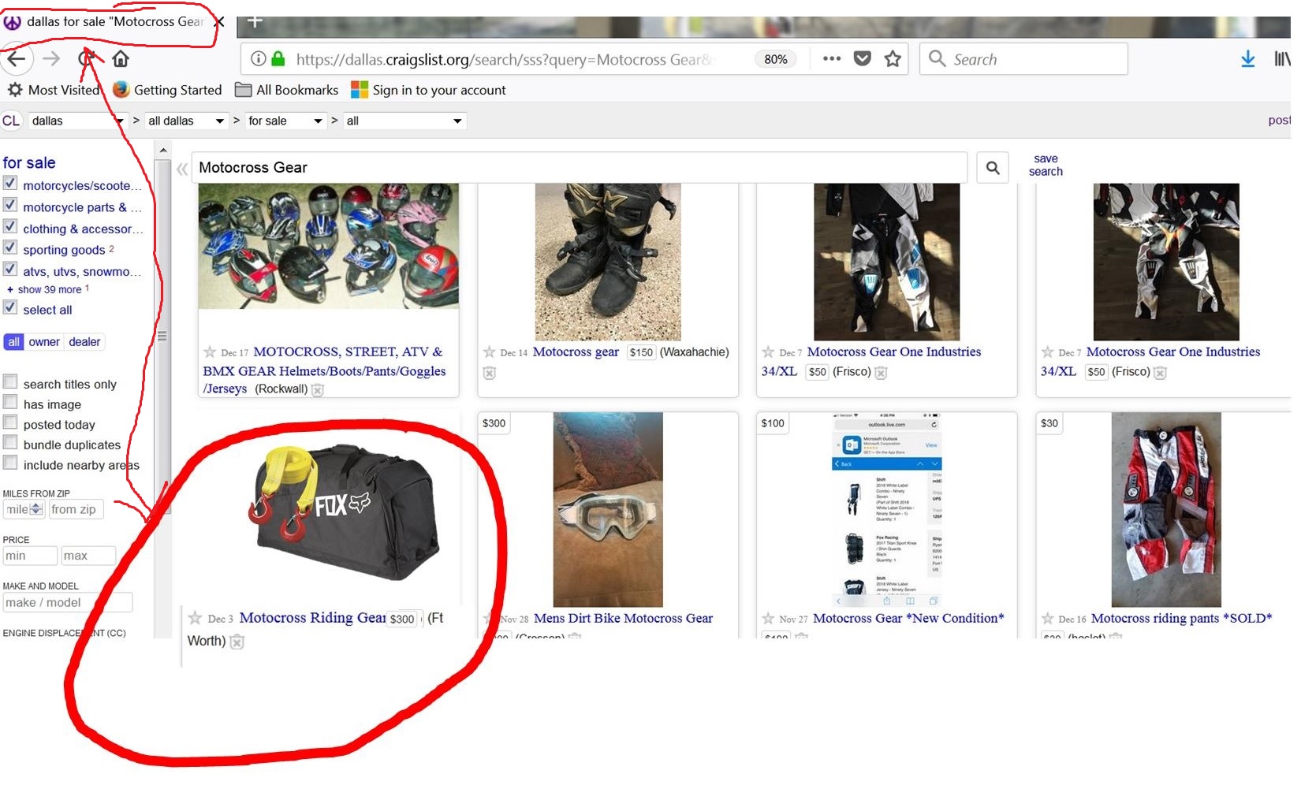Open Motocross Gear One Industries link, third card
Screen dimensions: 1301x785
894,352
